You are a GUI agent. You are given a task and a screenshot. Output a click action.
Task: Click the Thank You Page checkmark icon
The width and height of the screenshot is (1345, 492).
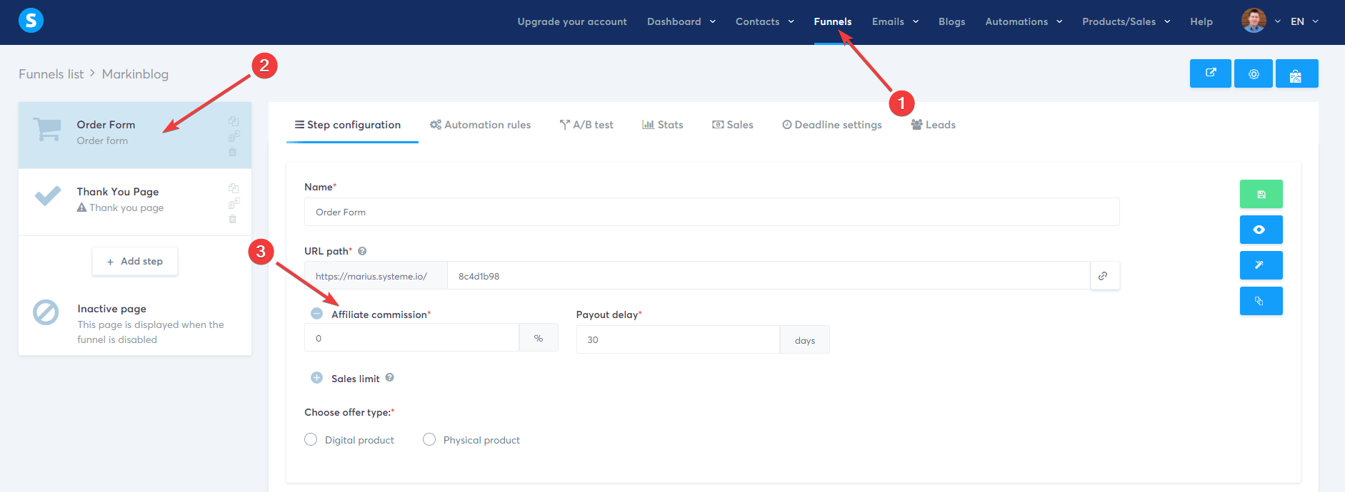pos(48,195)
